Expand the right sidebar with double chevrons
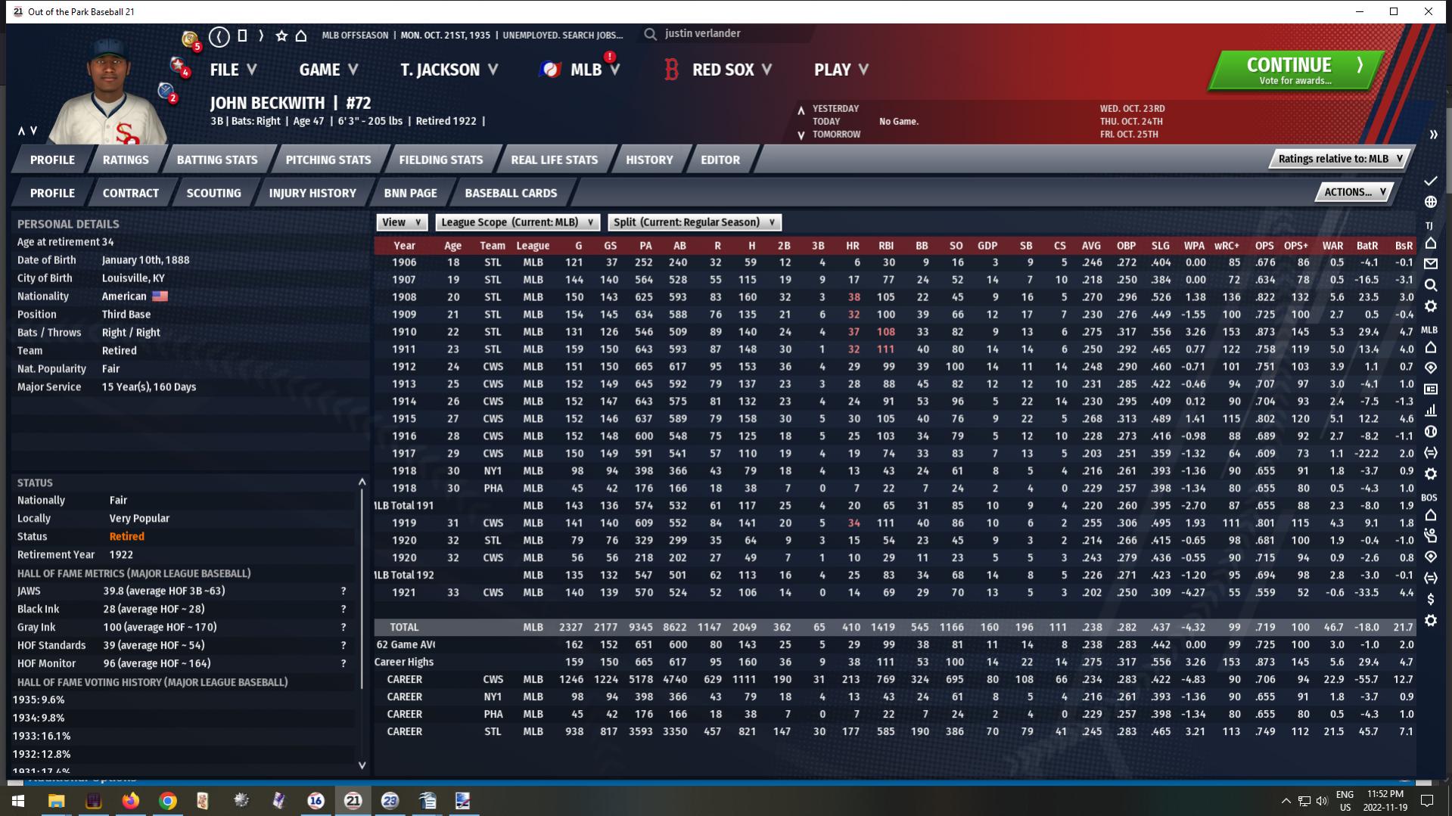 pos(1432,135)
